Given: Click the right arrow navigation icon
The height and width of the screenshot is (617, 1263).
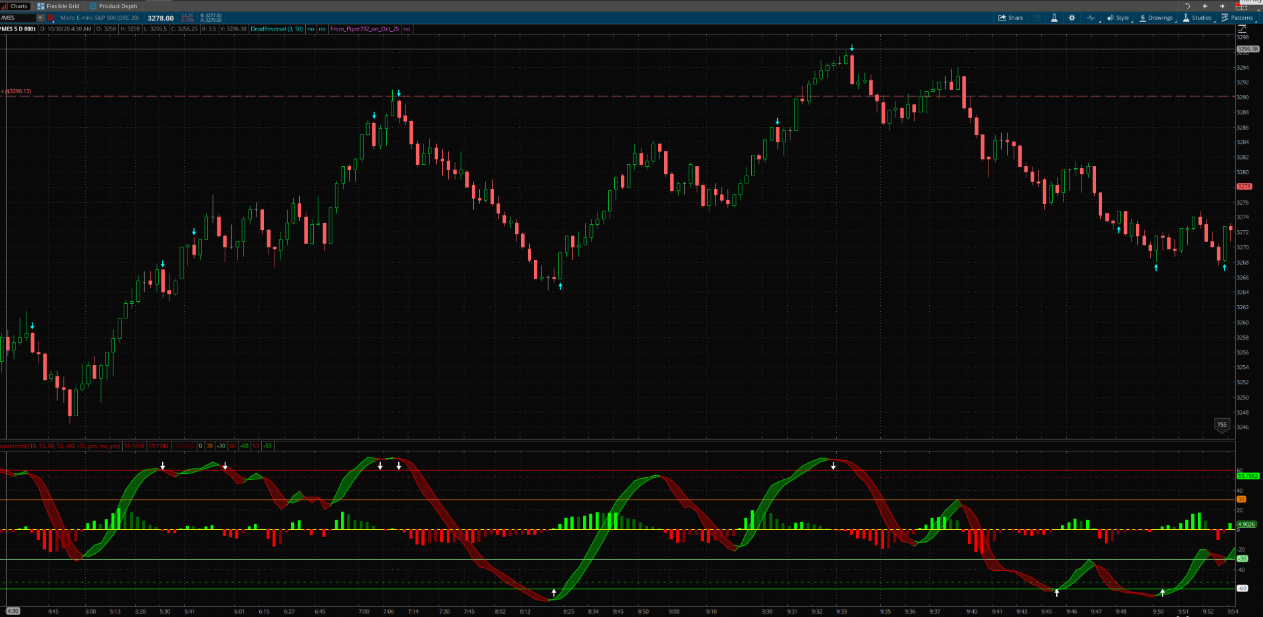Looking at the screenshot, I should 1222,6.
